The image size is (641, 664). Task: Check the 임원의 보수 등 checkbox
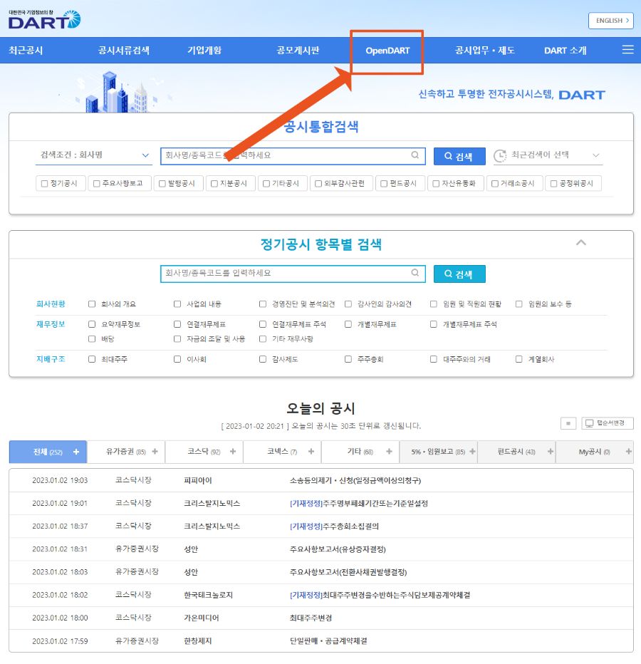(x=519, y=304)
